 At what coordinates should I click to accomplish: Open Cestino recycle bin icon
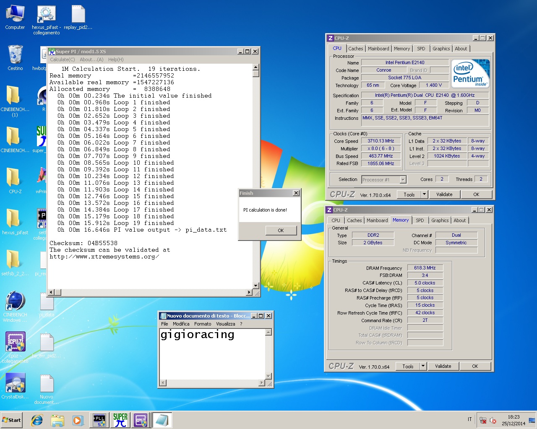[15, 58]
